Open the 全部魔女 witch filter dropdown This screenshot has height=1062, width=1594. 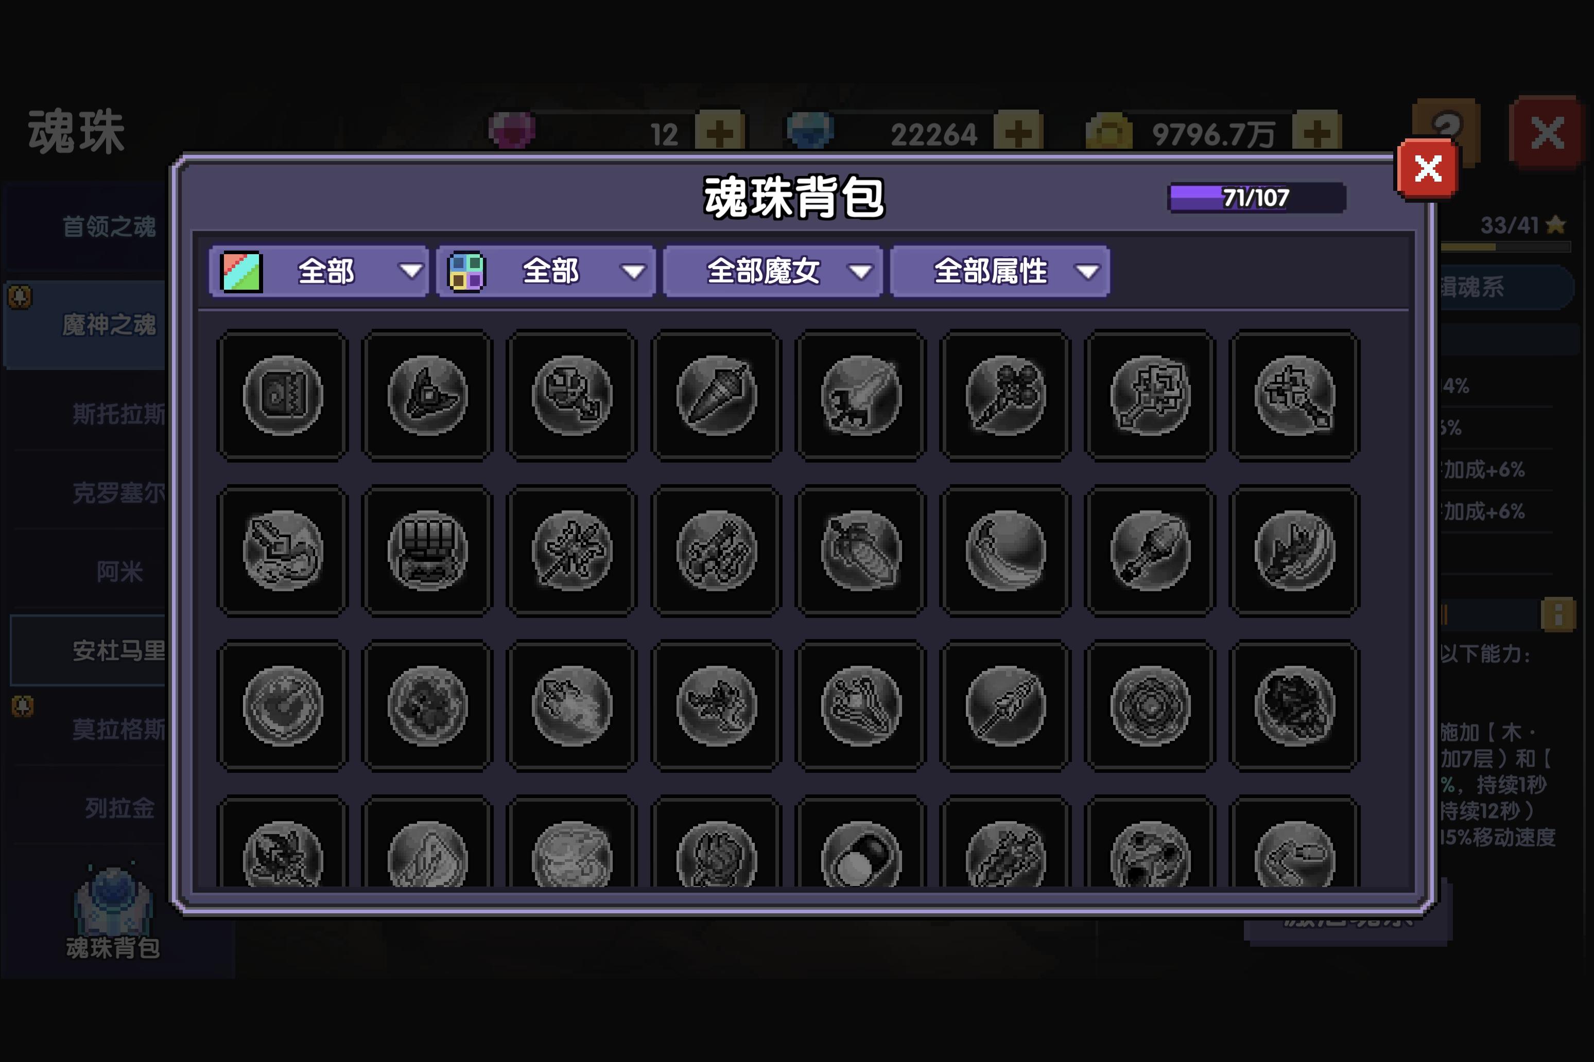click(773, 272)
